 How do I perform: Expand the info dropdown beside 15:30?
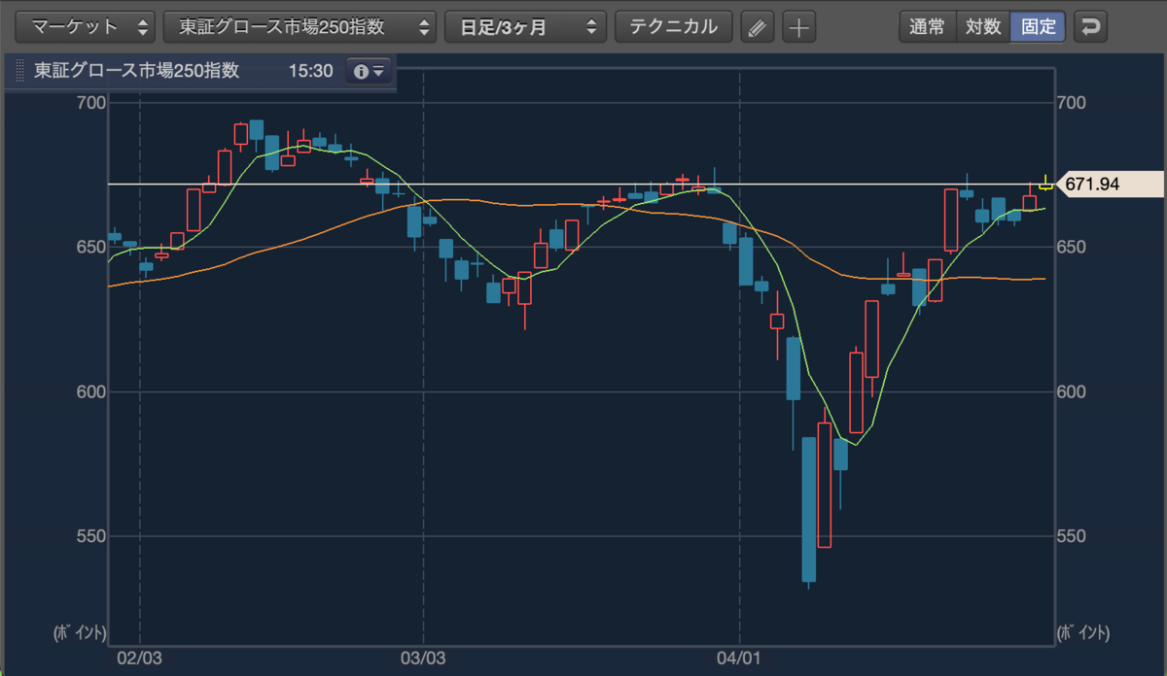(x=370, y=72)
